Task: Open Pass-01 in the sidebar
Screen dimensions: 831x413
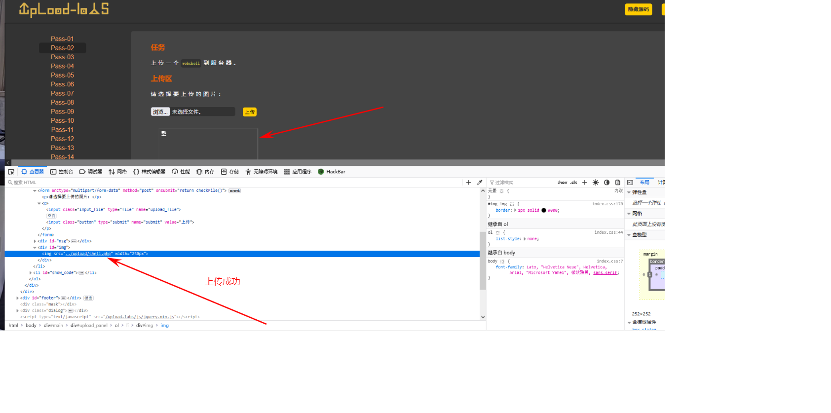Action: [62, 38]
